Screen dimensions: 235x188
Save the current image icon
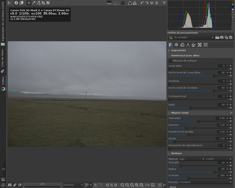coord(10,185)
